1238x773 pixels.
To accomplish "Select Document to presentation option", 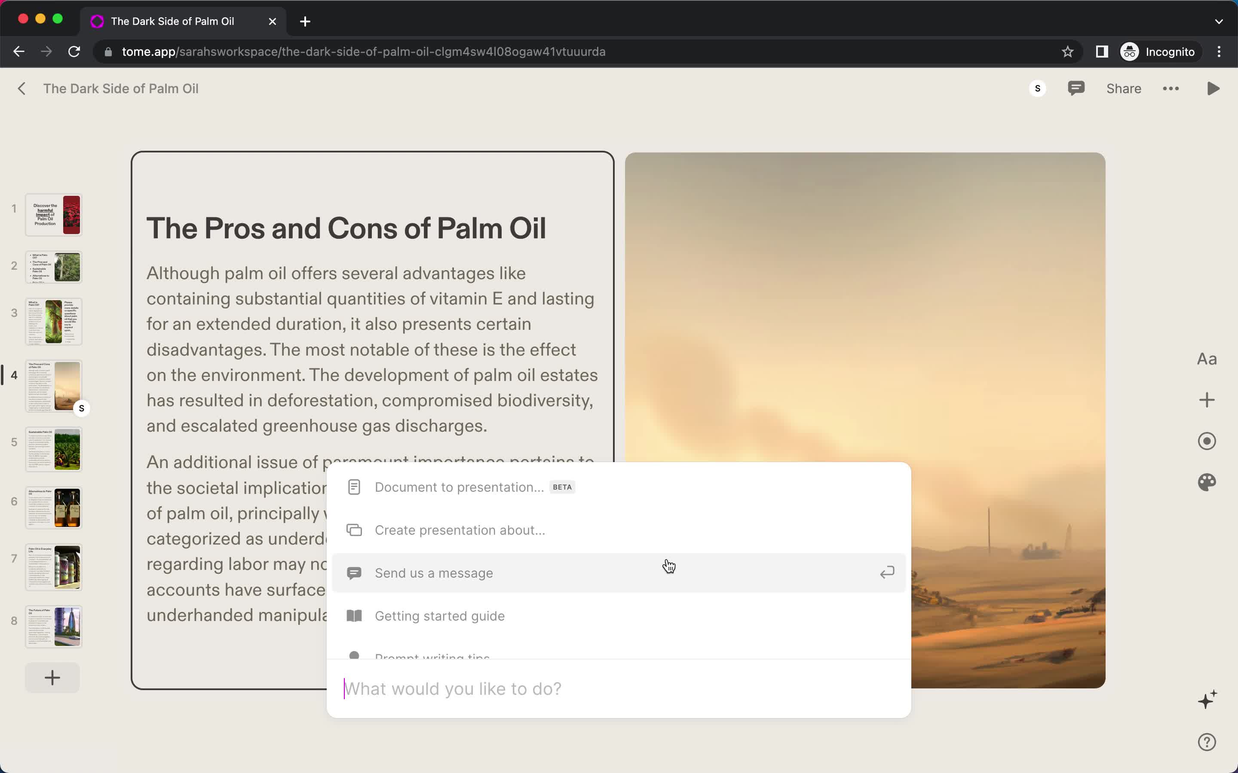I will (459, 486).
